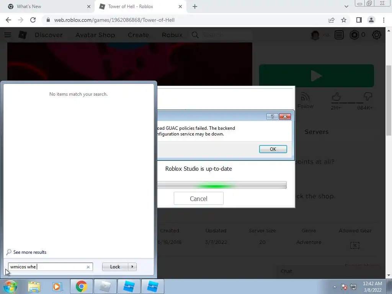
Task: Click help question-mark on error dialog
Action: (272, 116)
